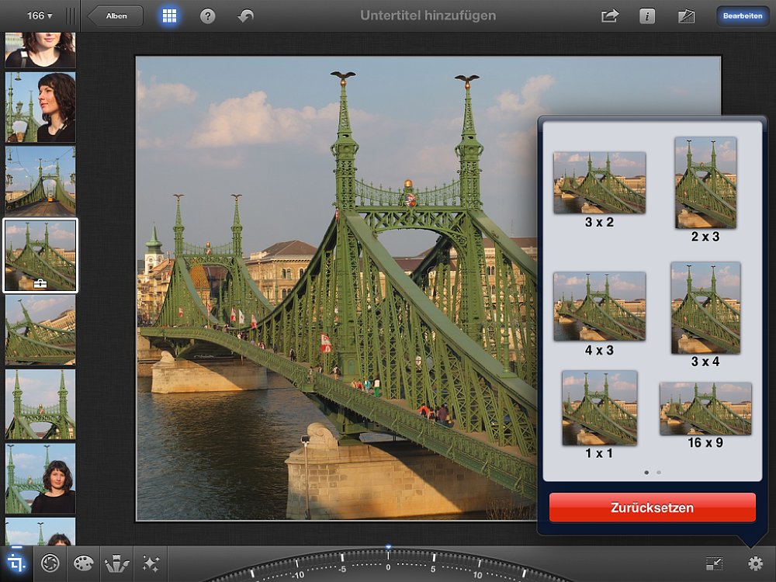Tap Zurücksetzen to reset the crop
The image size is (776, 582).
(x=653, y=508)
